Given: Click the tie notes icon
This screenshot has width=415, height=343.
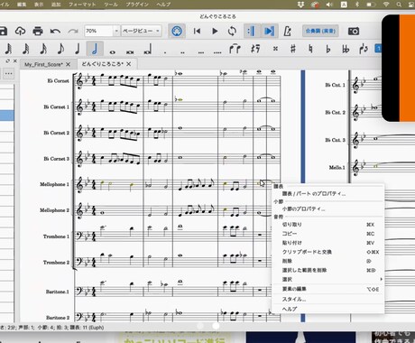Looking at the screenshot, I should click(235, 49).
